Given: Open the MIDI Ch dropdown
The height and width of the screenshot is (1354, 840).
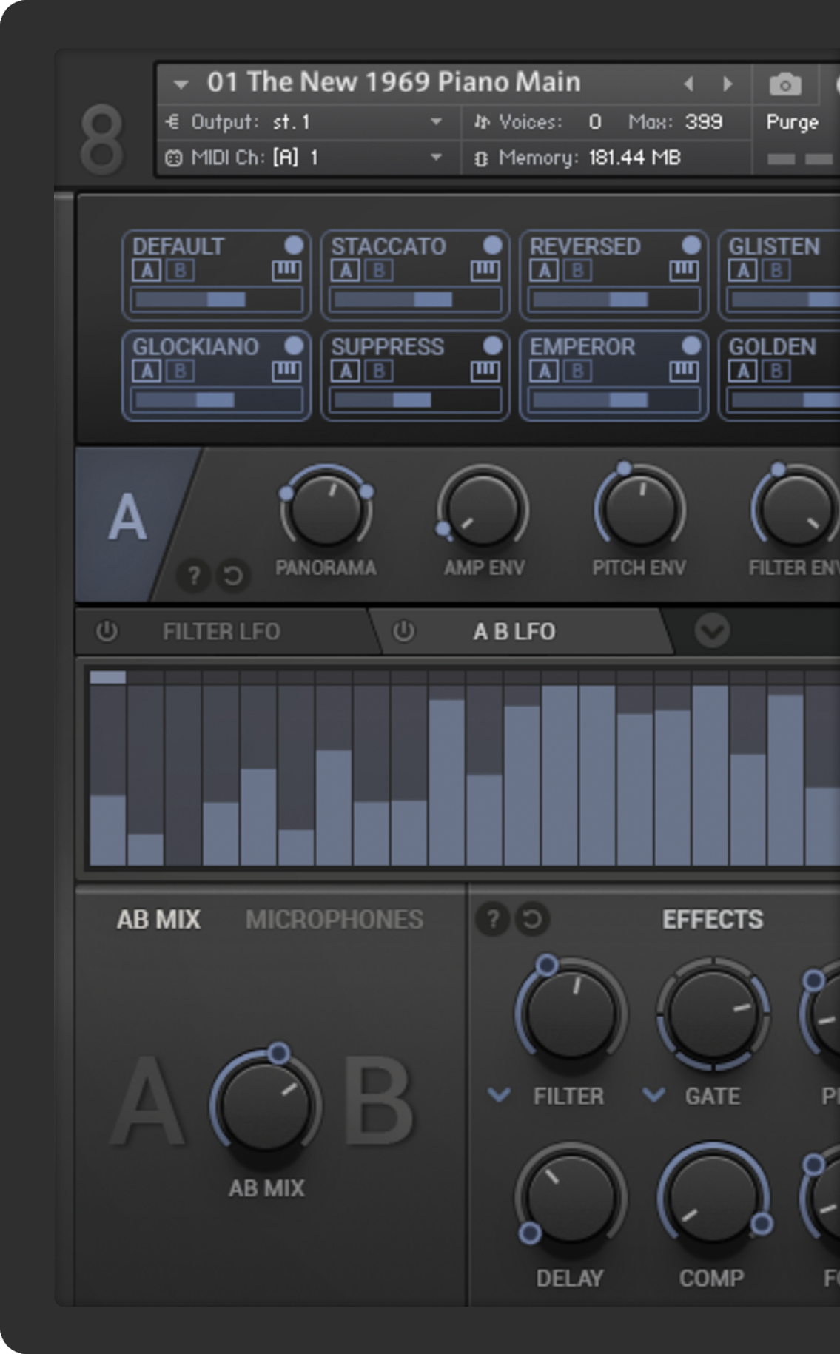Looking at the screenshot, I should [437, 157].
